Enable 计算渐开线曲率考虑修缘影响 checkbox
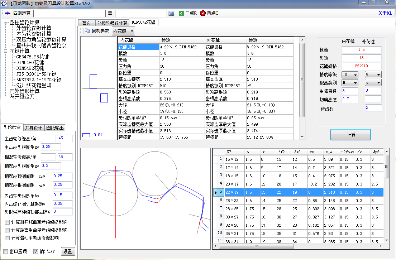The image size is (396, 260). click(x=7, y=222)
